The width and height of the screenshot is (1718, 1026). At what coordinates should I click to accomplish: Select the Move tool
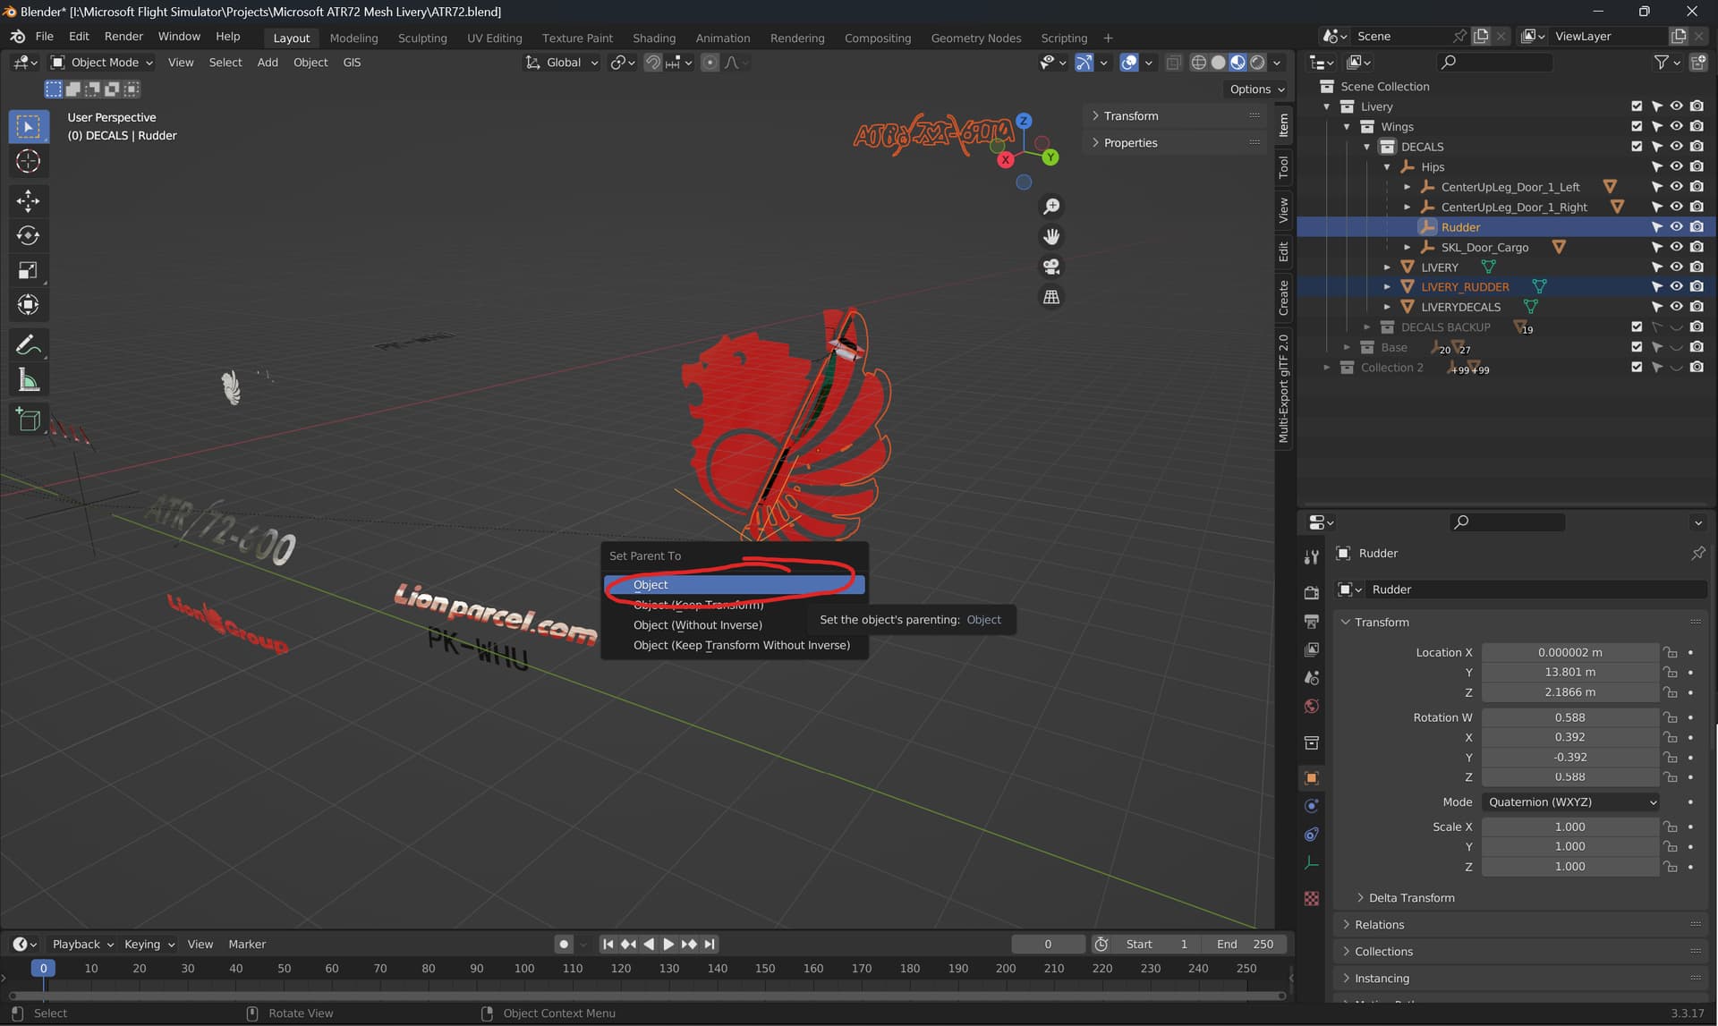(x=29, y=200)
